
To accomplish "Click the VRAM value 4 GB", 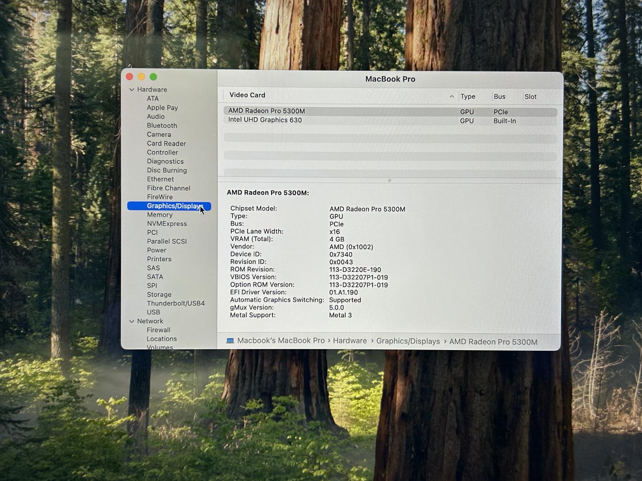I will tap(337, 239).
